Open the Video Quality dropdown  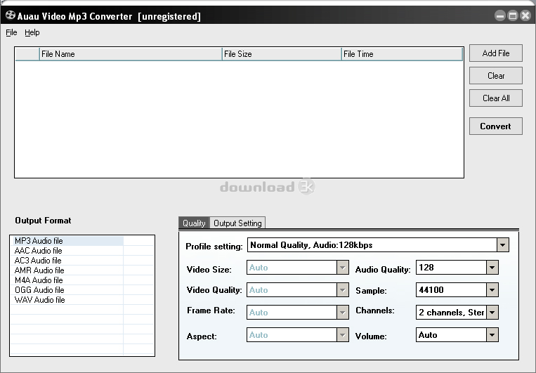(342, 290)
